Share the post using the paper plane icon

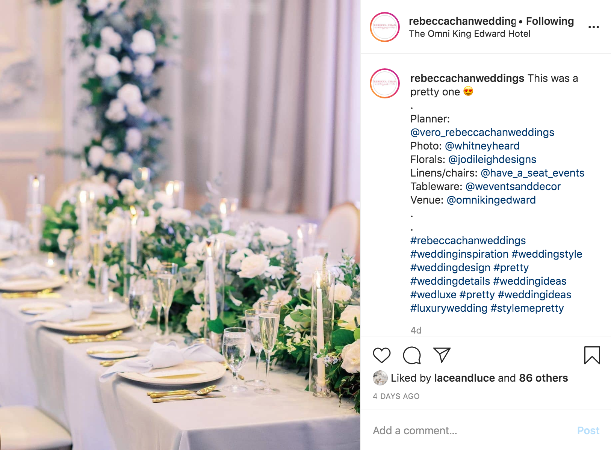click(442, 355)
